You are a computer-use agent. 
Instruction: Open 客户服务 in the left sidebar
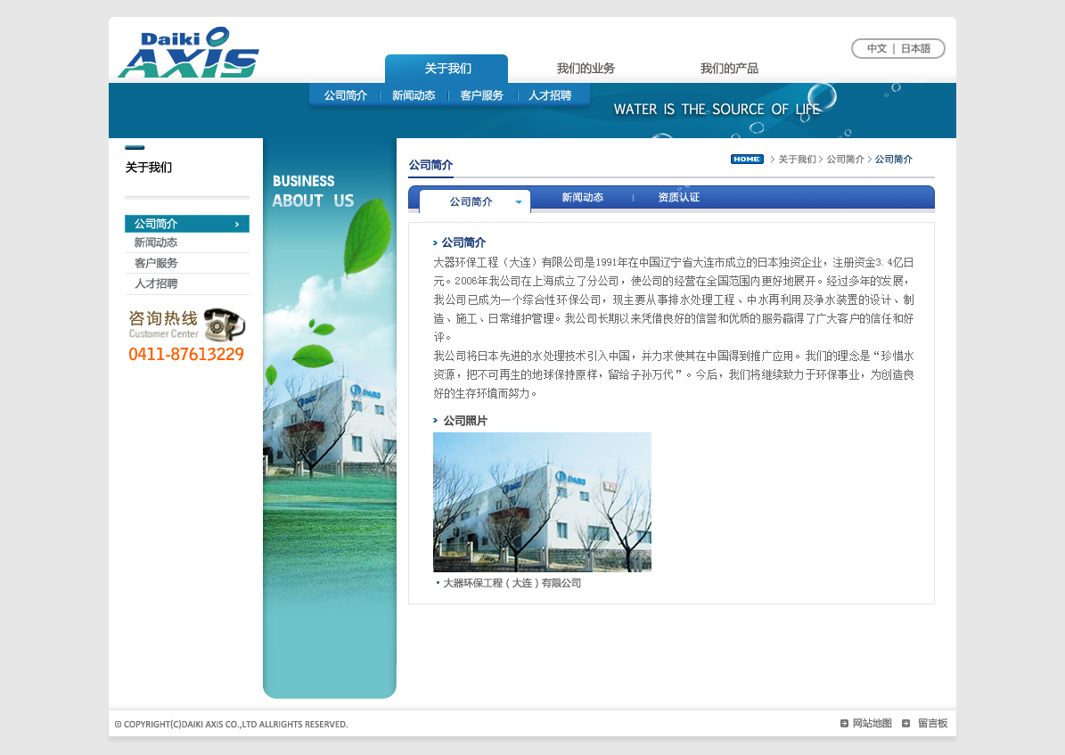156,264
